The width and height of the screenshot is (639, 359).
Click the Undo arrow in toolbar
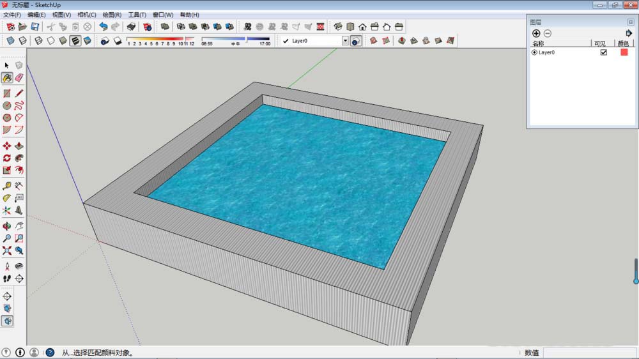click(104, 27)
